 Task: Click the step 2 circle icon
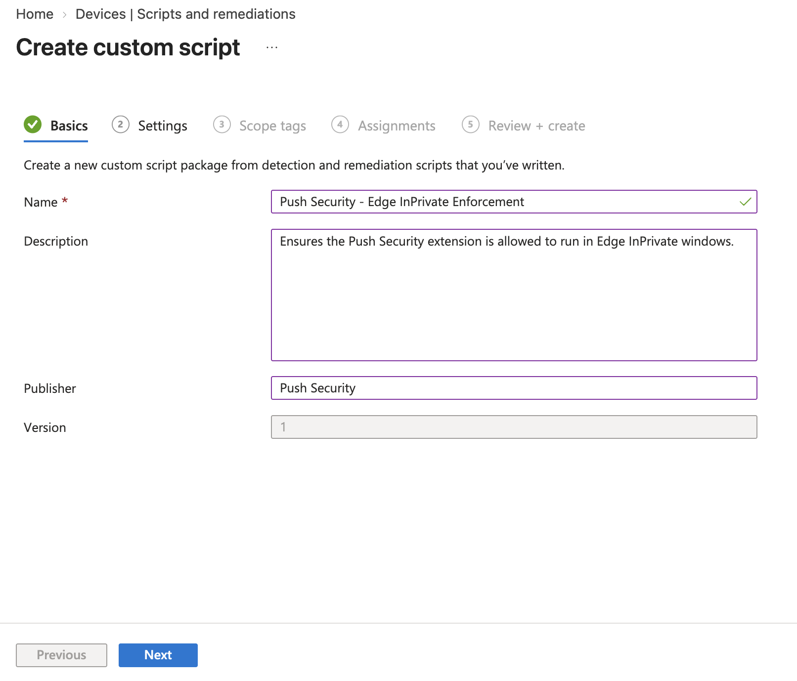pos(120,125)
